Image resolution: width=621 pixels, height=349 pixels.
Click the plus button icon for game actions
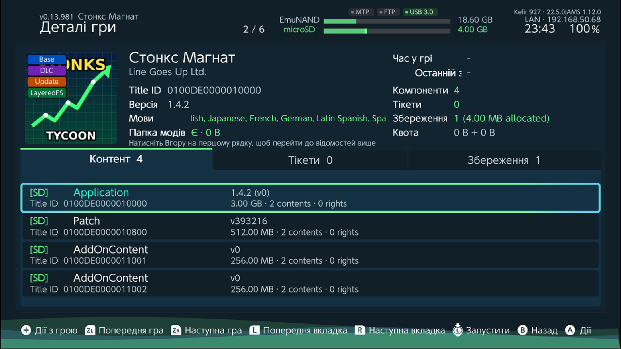(26, 331)
